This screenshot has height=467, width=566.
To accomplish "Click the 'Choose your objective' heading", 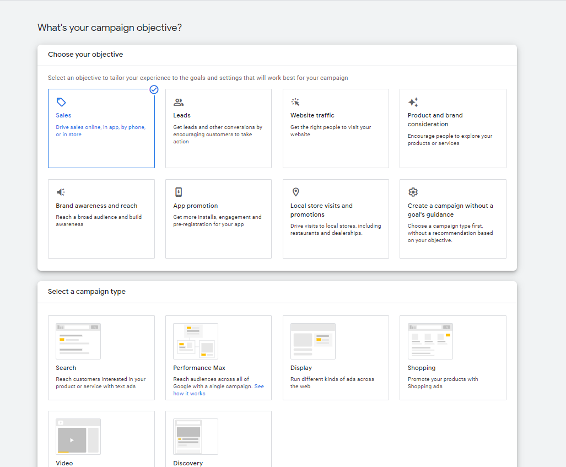I will pos(85,54).
